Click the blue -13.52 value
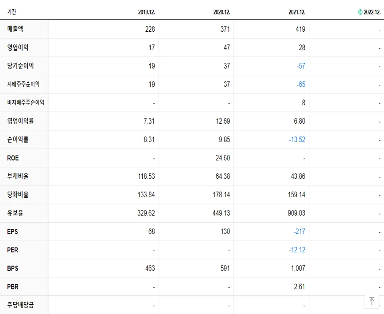This screenshot has height=314, width=384. (x=297, y=139)
